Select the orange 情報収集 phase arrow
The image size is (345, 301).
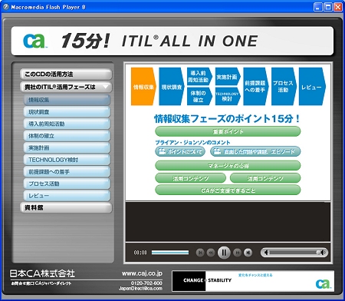pyautogui.click(x=143, y=87)
